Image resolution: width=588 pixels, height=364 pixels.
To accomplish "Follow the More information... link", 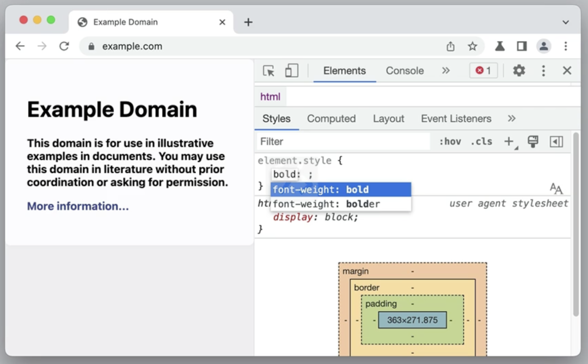I will (78, 206).
